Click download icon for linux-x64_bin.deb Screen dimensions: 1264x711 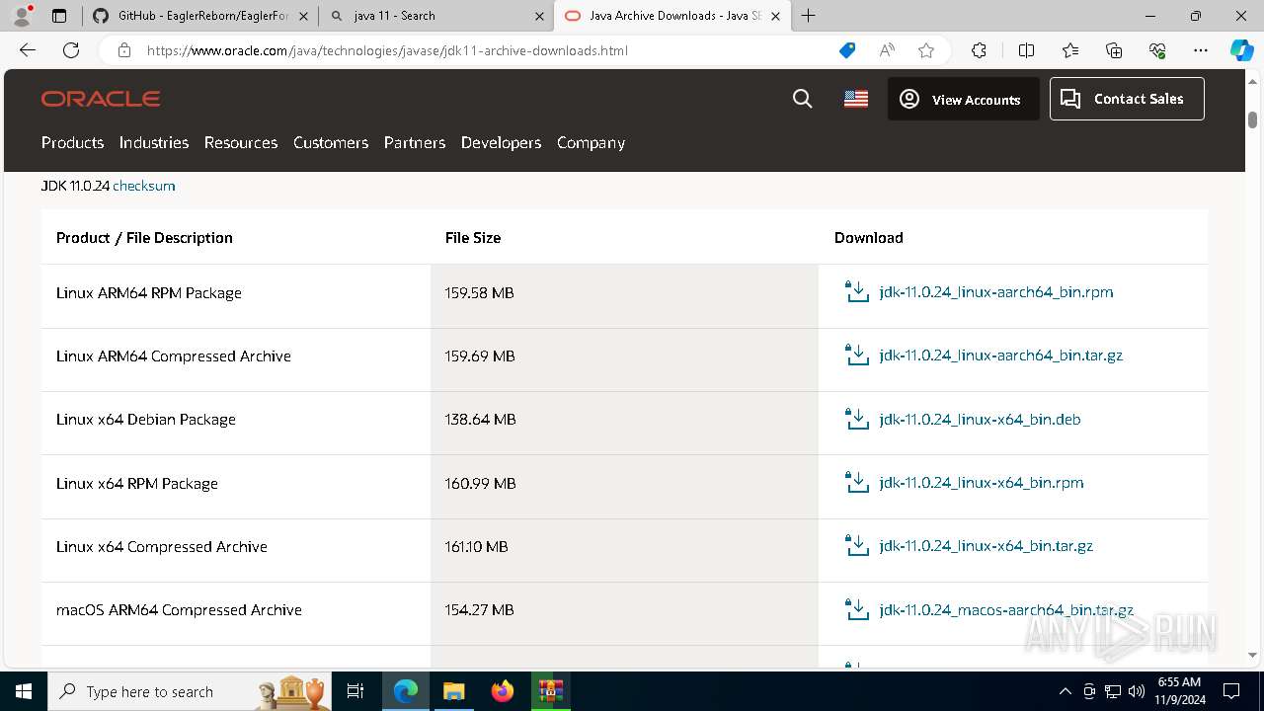tap(856, 420)
